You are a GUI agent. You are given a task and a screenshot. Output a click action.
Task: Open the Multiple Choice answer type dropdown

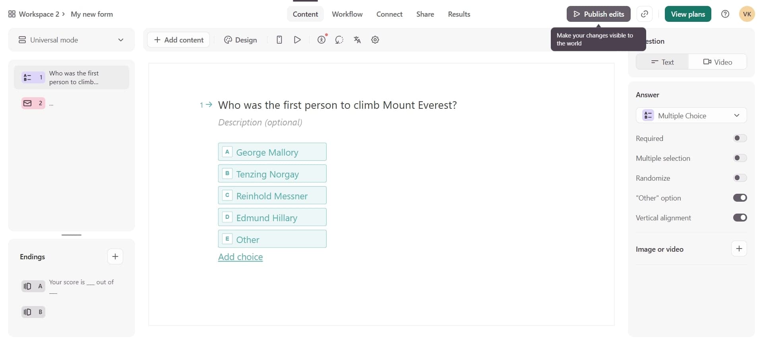pos(691,116)
